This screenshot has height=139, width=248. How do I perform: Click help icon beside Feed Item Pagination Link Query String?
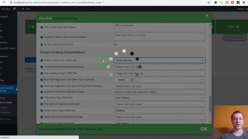point(42,86)
